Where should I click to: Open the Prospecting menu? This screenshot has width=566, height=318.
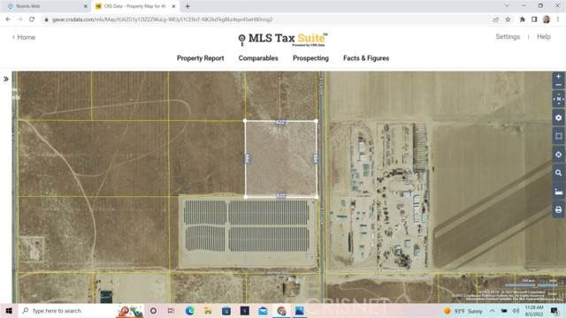point(310,58)
